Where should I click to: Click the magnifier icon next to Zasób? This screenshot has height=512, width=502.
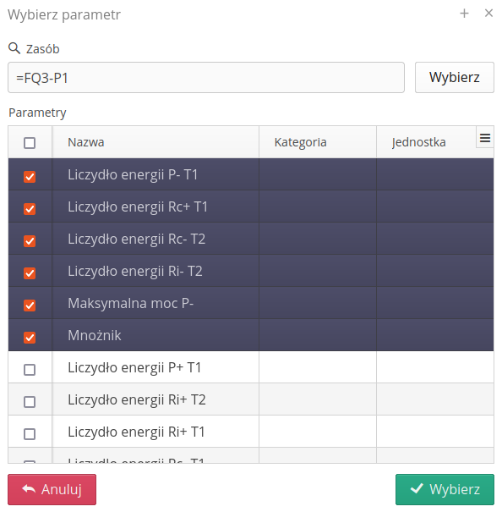14,48
